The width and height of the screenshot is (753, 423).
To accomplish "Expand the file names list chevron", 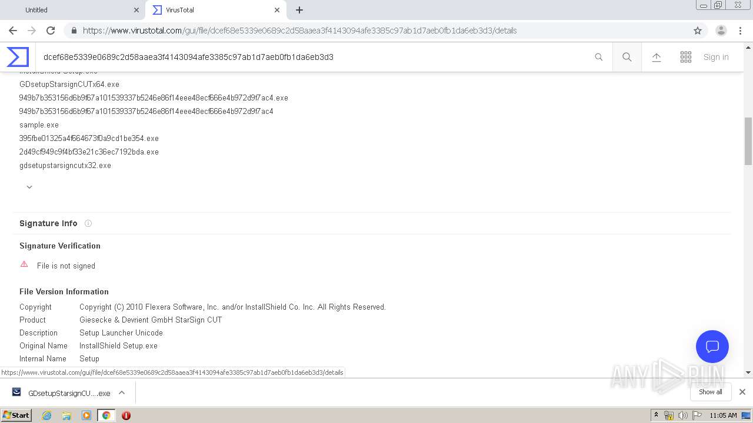I will [29, 187].
